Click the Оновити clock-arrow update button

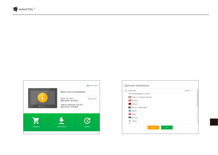pos(87,122)
